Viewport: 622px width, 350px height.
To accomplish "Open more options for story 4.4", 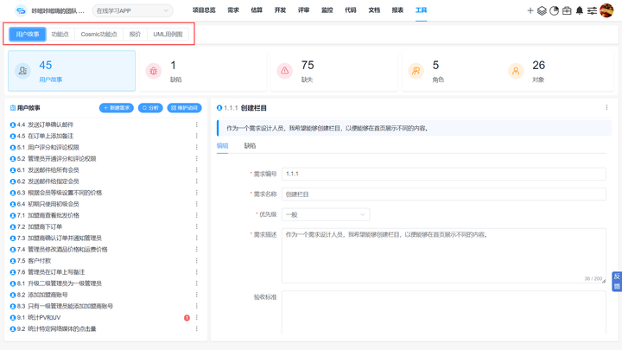I will pos(197,124).
